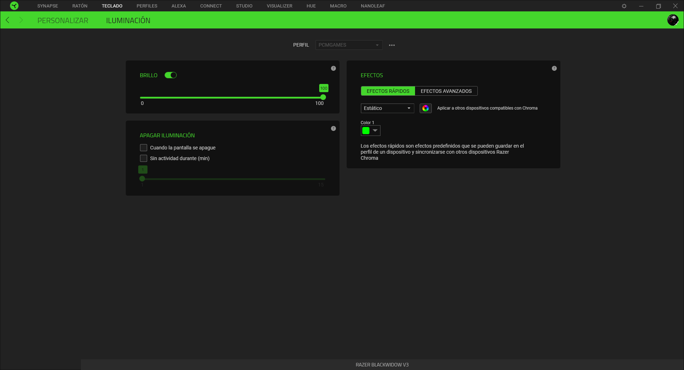Viewport: 684px width, 370px height.
Task: Select the ILUMINACIÓN subtab
Action: click(128, 21)
